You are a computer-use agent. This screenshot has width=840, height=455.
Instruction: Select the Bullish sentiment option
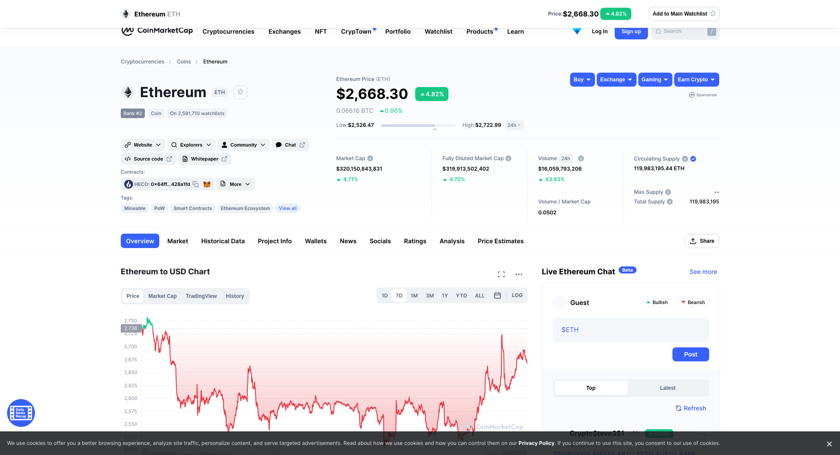tap(657, 302)
